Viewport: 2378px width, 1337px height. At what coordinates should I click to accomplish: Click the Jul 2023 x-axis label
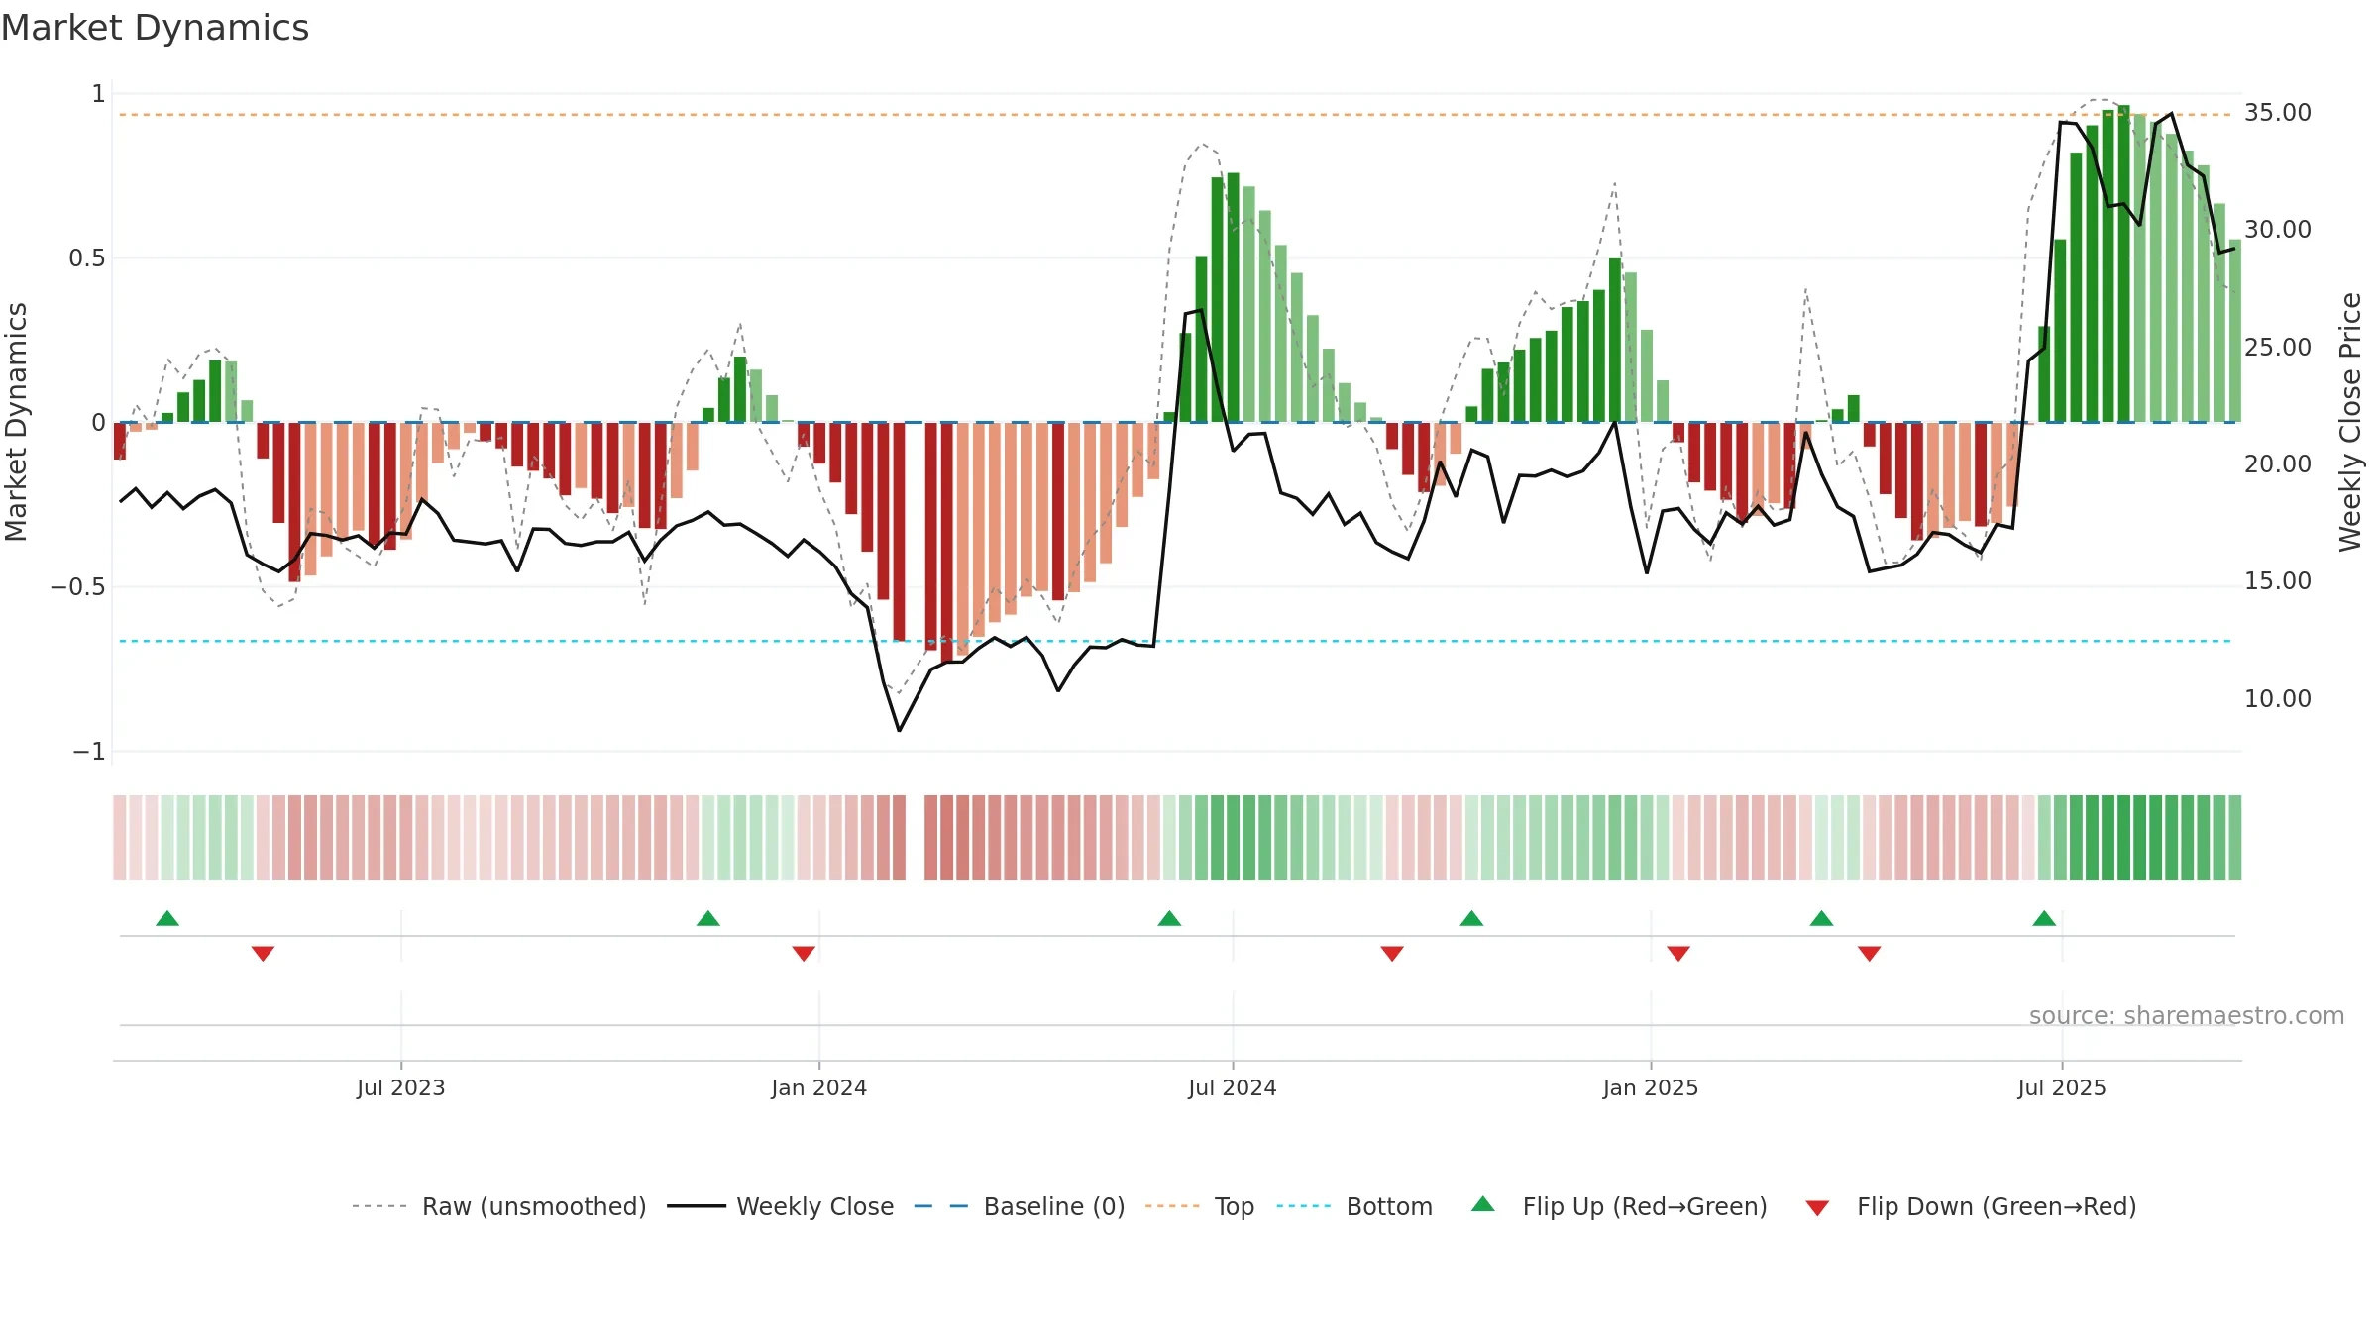click(x=401, y=1087)
